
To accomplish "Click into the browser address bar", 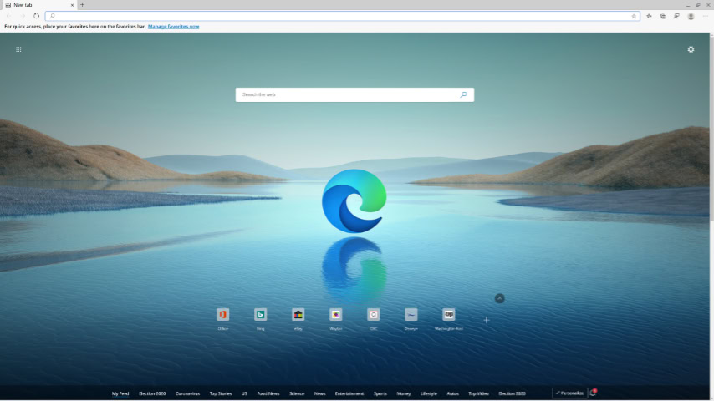I will (343, 16).
